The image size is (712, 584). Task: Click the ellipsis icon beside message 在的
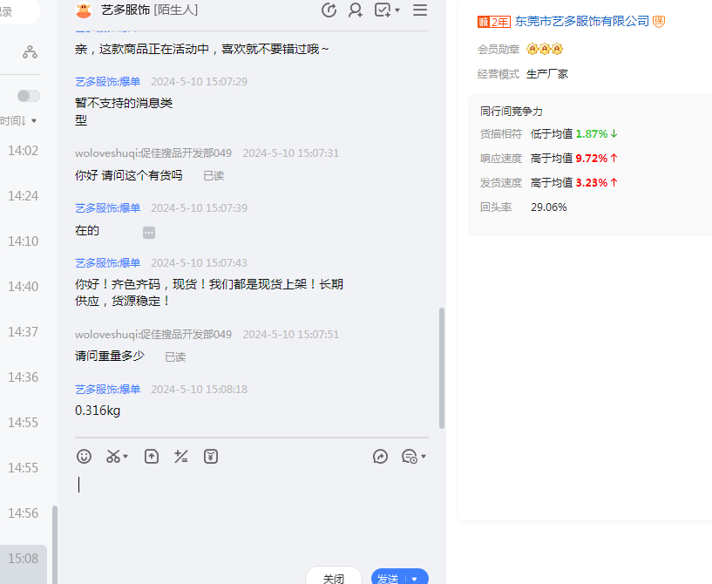(x=149, y=232)
